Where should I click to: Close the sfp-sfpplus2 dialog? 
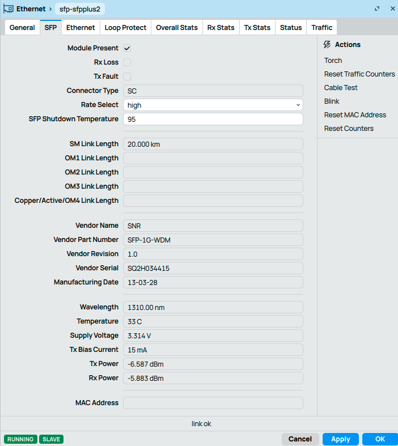tap(392, 9)
